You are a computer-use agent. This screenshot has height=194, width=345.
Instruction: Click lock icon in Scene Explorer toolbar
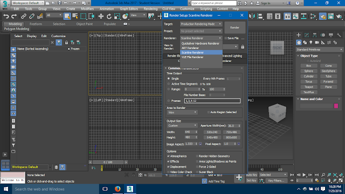(66, 43)
